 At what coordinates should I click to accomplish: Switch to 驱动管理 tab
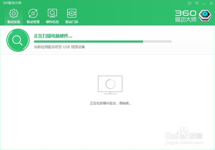pos(33,16)
